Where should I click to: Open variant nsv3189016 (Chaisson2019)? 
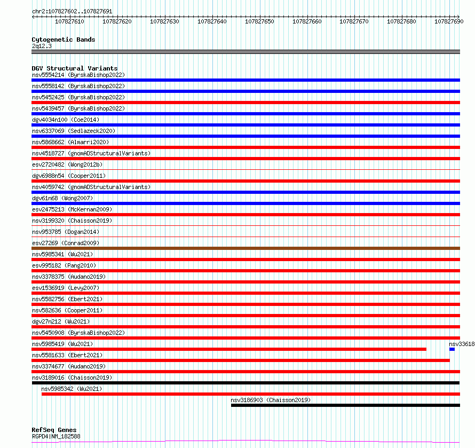72,378
